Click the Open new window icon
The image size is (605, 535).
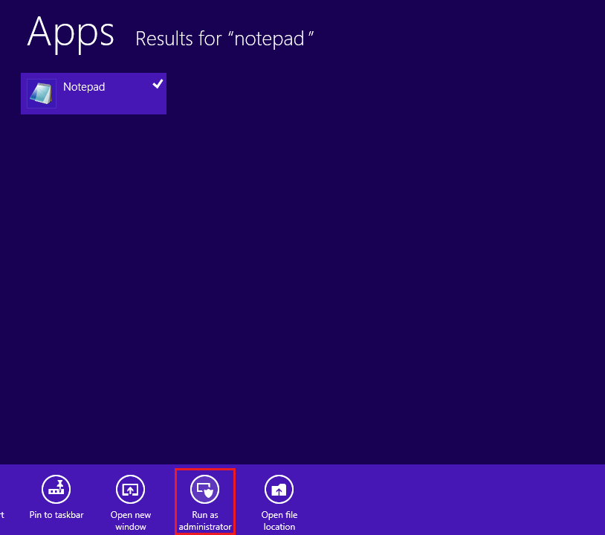(130, 489)
